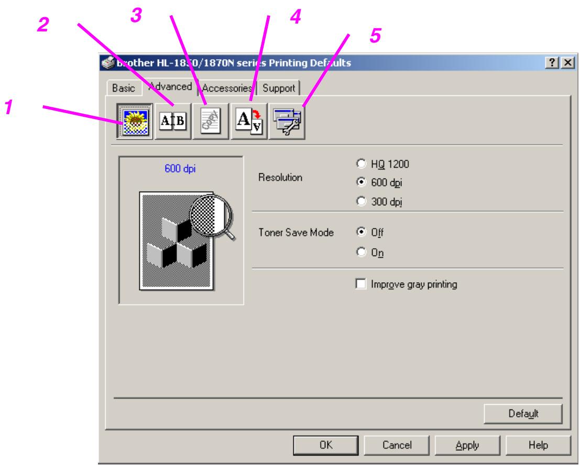580x466 pixels.
Task: Switch to the Accessories tab
Action: coord(227,88)
